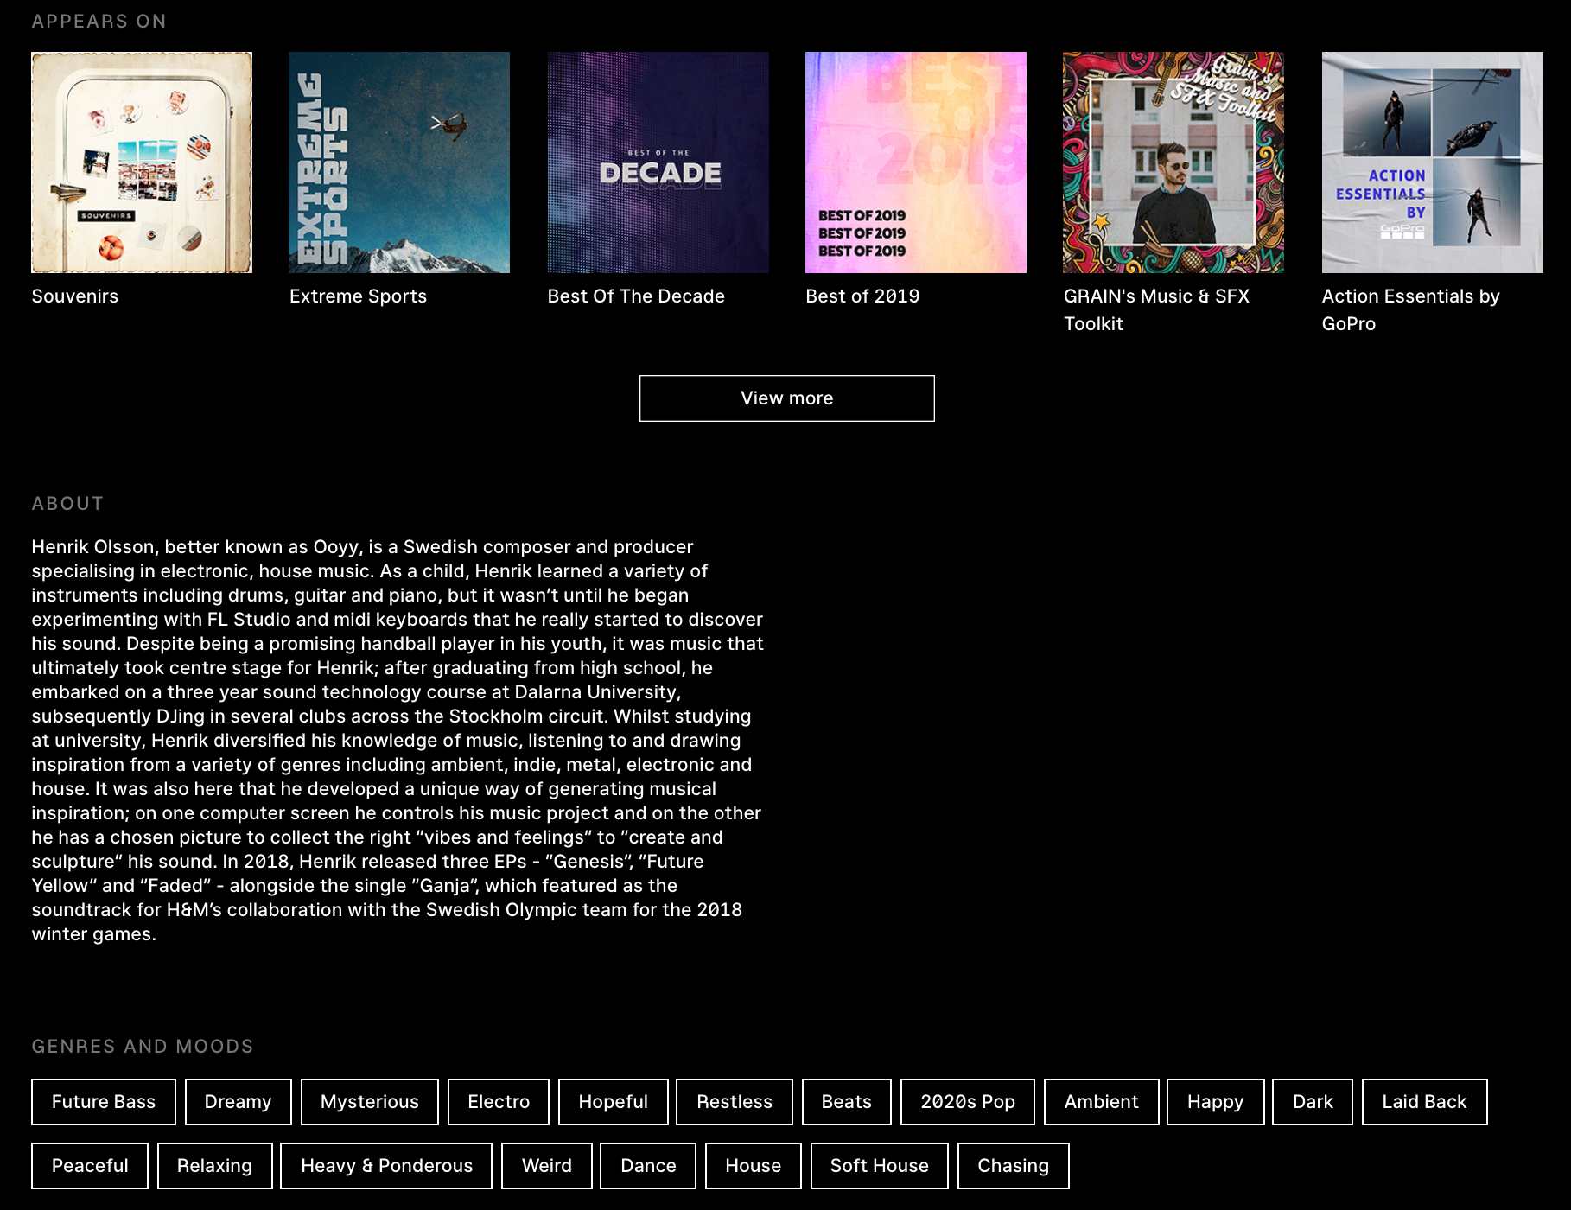Open the Extreme Sports title link
Screen dimensions: 1571x1210
358,296
